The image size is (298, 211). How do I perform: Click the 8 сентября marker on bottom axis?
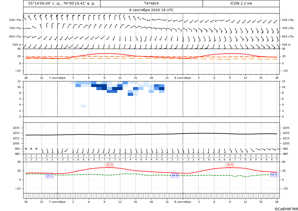click(183, 202)
